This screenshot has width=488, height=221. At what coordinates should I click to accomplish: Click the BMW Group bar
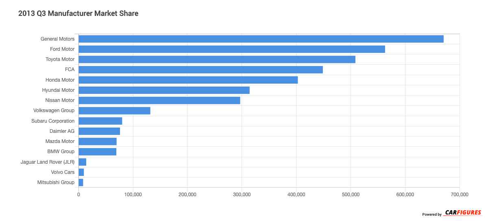[x=97, y=152]
